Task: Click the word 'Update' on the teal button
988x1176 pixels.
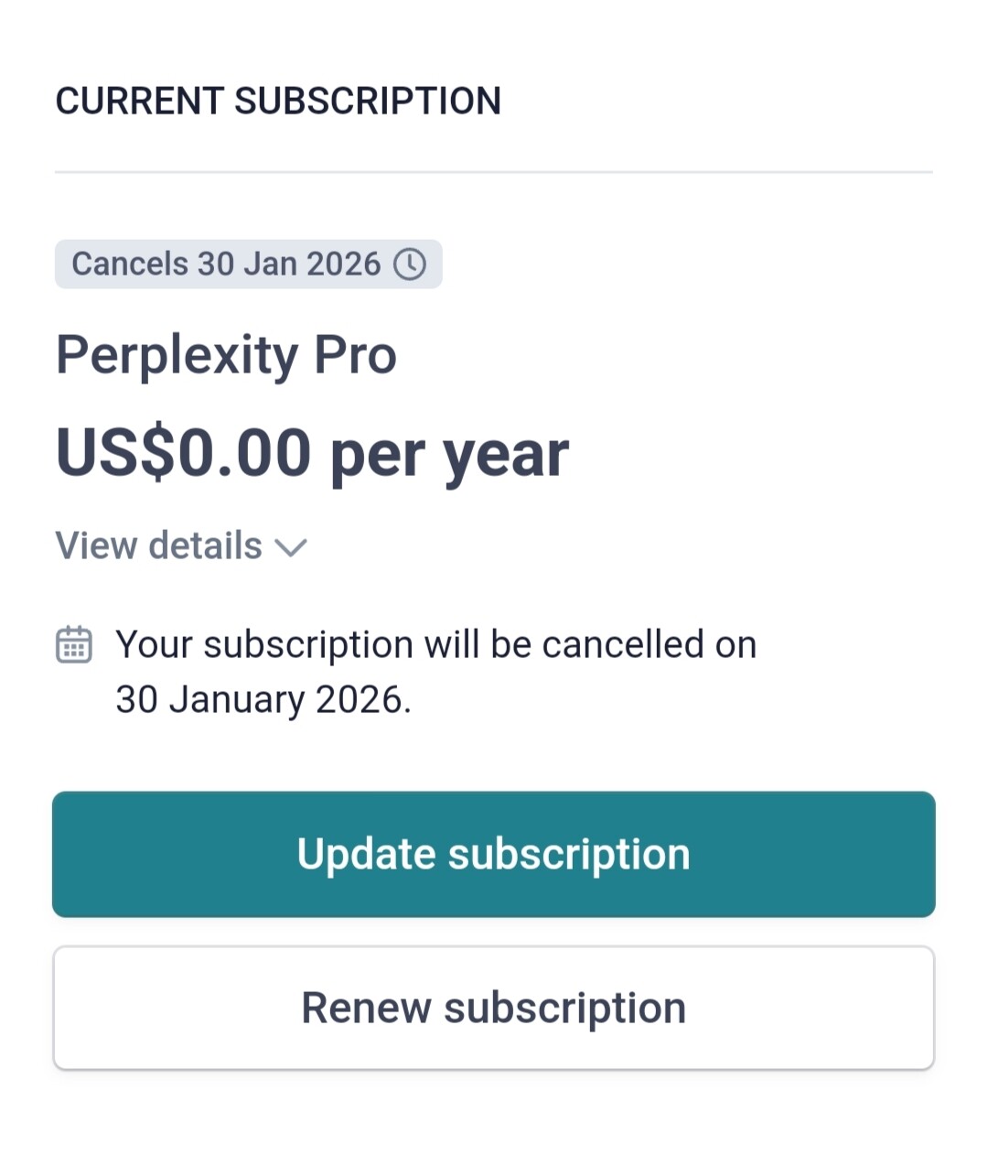Action: tap(366, 854)
